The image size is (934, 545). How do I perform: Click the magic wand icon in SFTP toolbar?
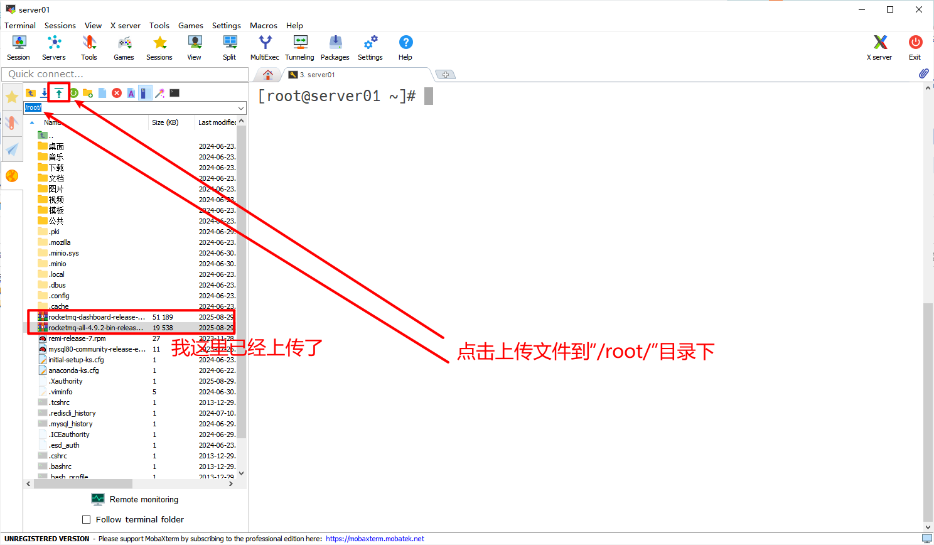coord(160,93)
